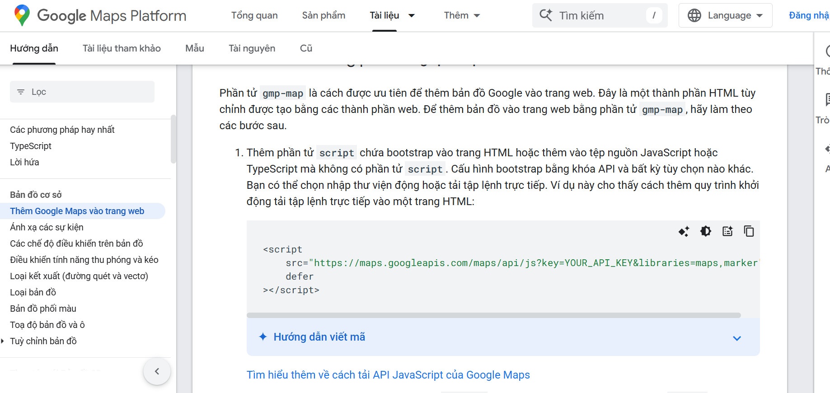Expand the Hướng dẫn viết mã section
The image size is (830, 393).
(737, 337)
